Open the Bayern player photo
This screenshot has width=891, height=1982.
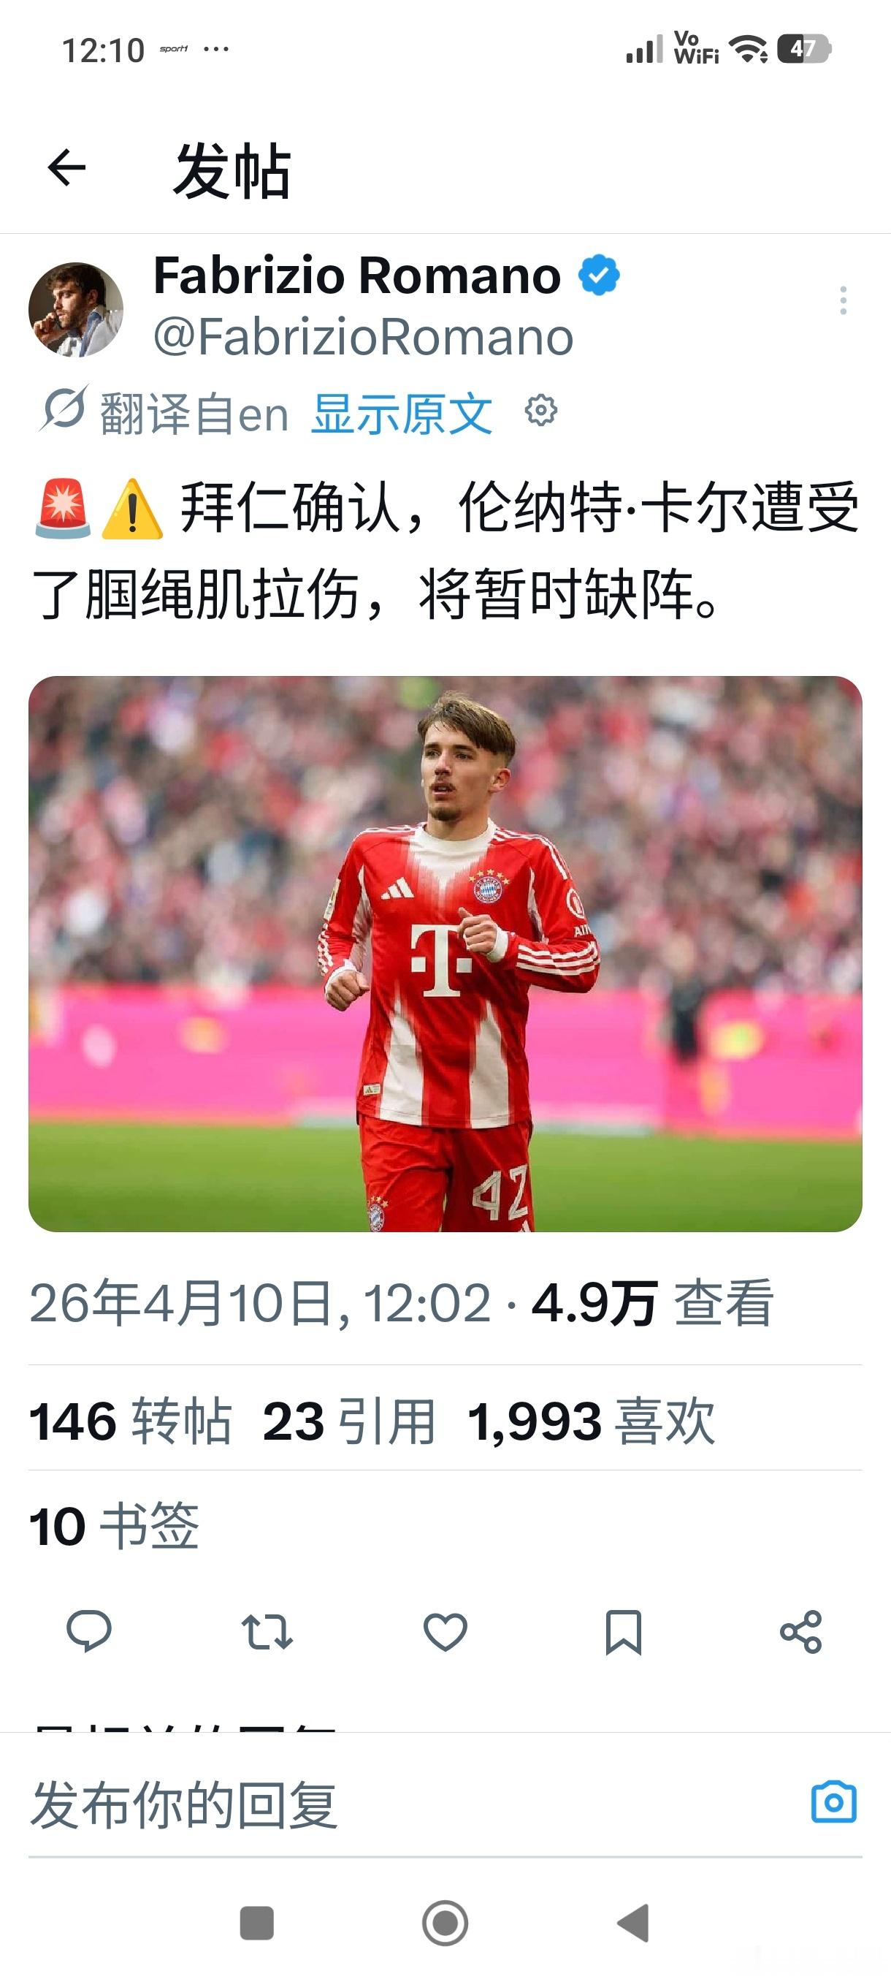pyautogui.click(x=445, y=954)
